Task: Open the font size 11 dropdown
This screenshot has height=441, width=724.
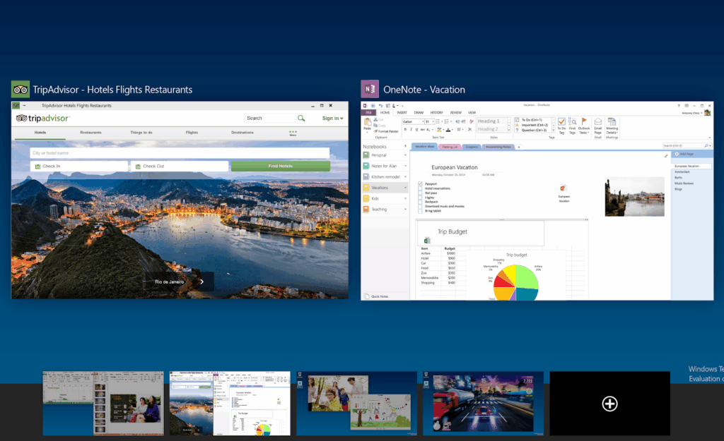Action: 433,121
